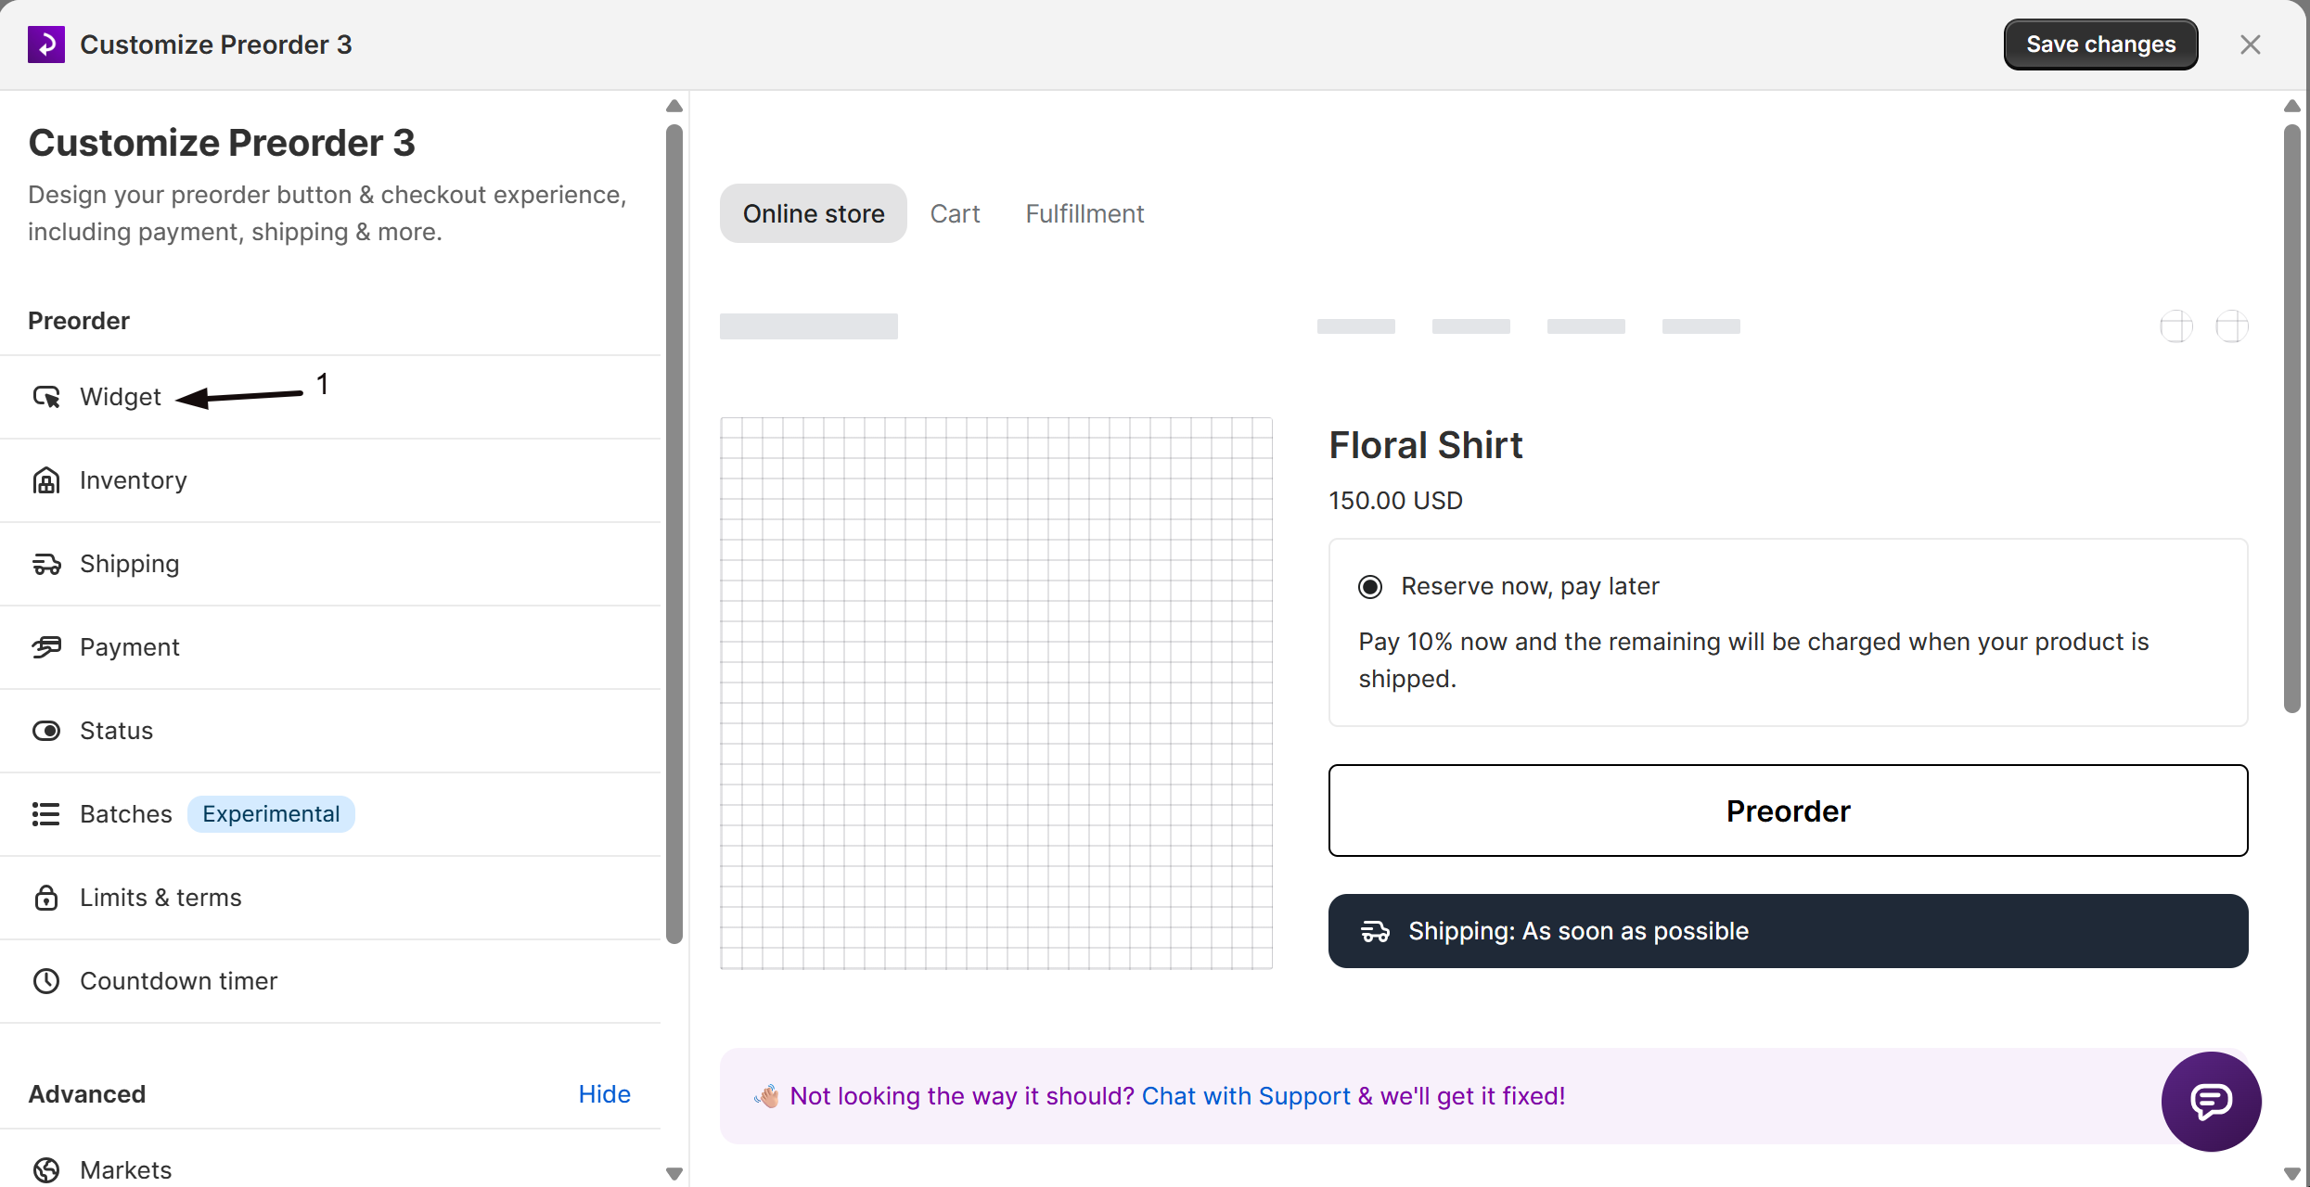
Task: Click the waving hand emoji in banner
Action: (x=767, y=1096)
